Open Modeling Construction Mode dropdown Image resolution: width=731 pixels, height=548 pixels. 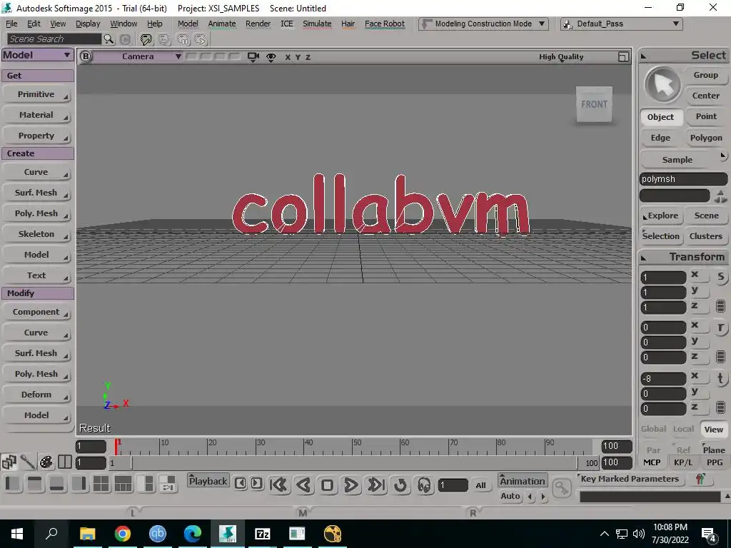483,24
